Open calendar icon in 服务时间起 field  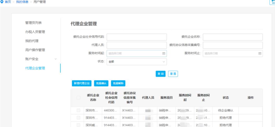164,53
